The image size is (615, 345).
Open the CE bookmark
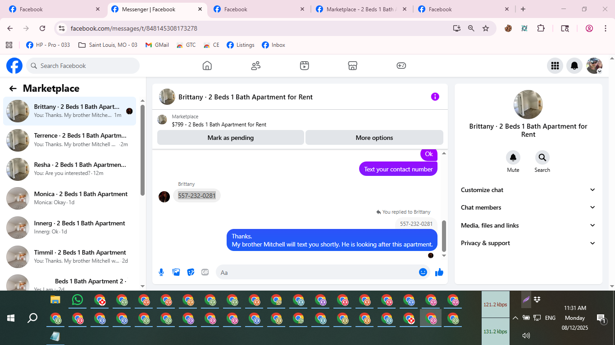pos(211,45)
